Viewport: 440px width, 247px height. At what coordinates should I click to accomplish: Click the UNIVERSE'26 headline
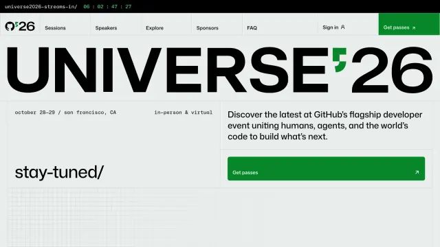pos(220,70)
